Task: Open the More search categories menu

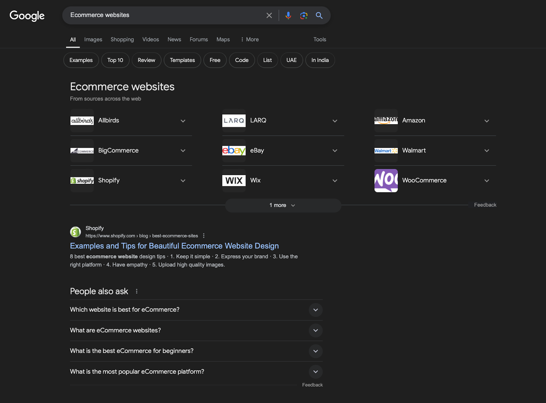Action: [249, 40]
